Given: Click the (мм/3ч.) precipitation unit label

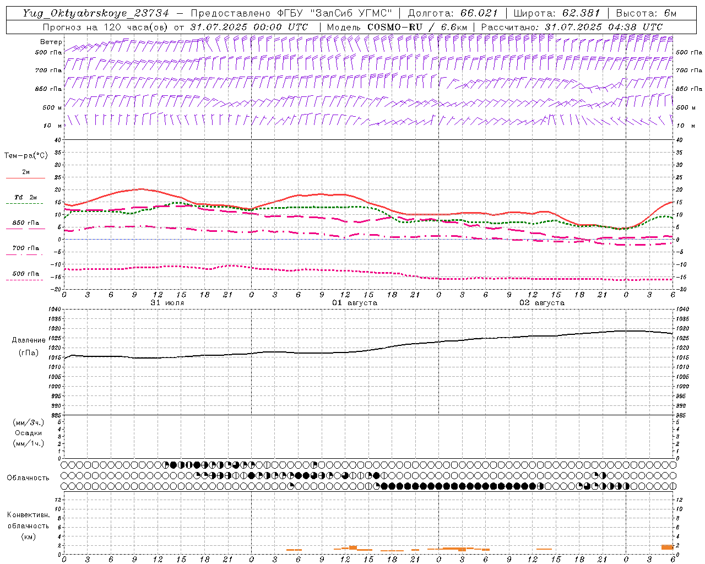Looking at the screenshot, I should pos(29,422).
